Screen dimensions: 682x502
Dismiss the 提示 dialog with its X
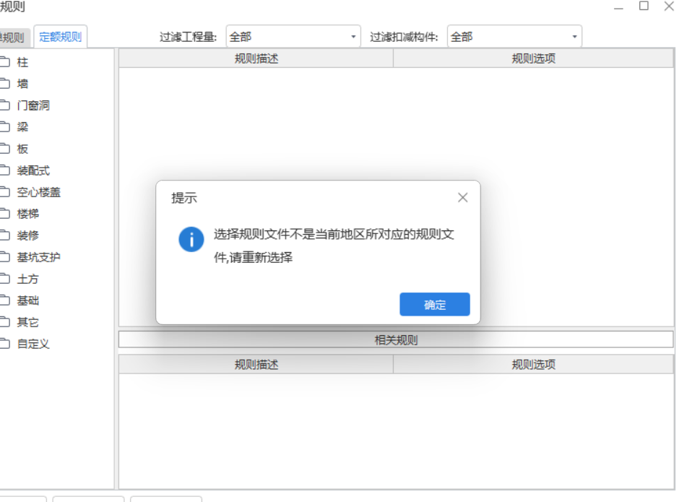[462, 197]
